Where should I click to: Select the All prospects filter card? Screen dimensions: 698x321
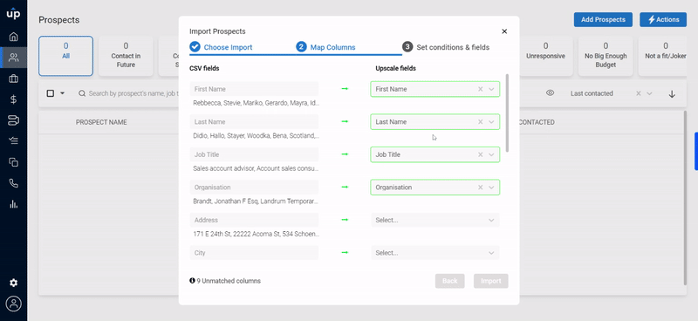click(66, 56)
